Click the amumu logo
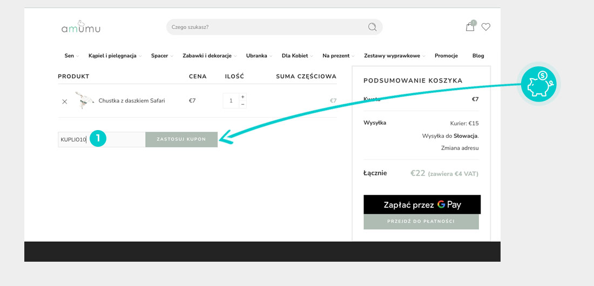 (81, 27)
